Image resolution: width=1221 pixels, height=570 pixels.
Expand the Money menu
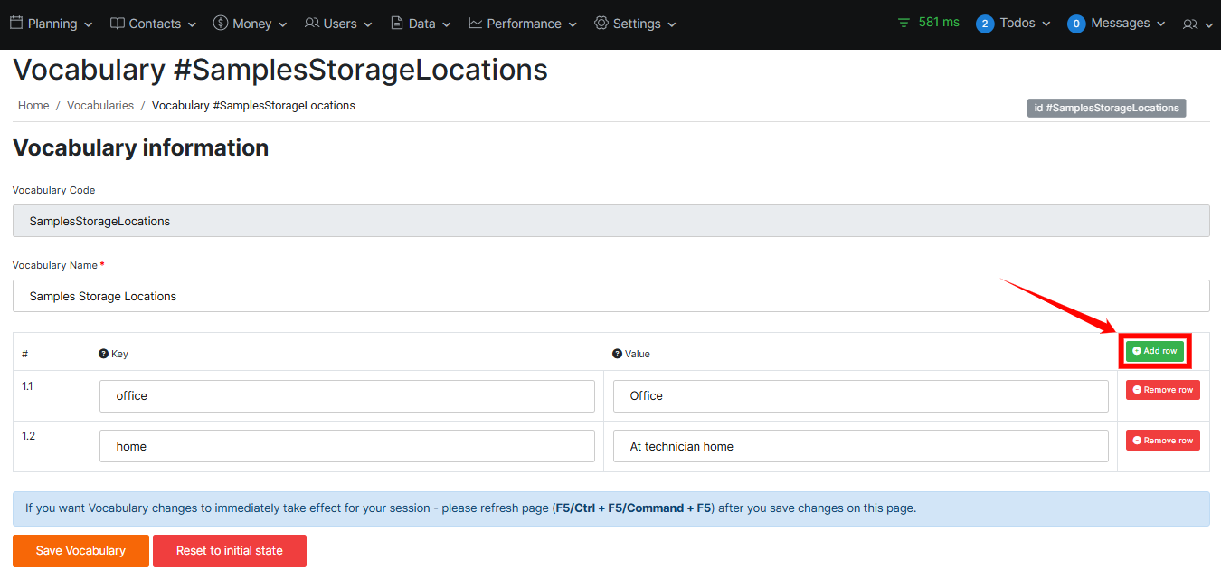point(250,24)
